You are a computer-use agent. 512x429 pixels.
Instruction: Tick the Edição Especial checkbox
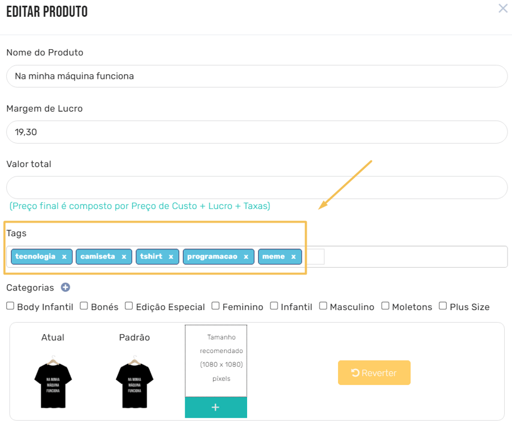[x=129, y=306]
